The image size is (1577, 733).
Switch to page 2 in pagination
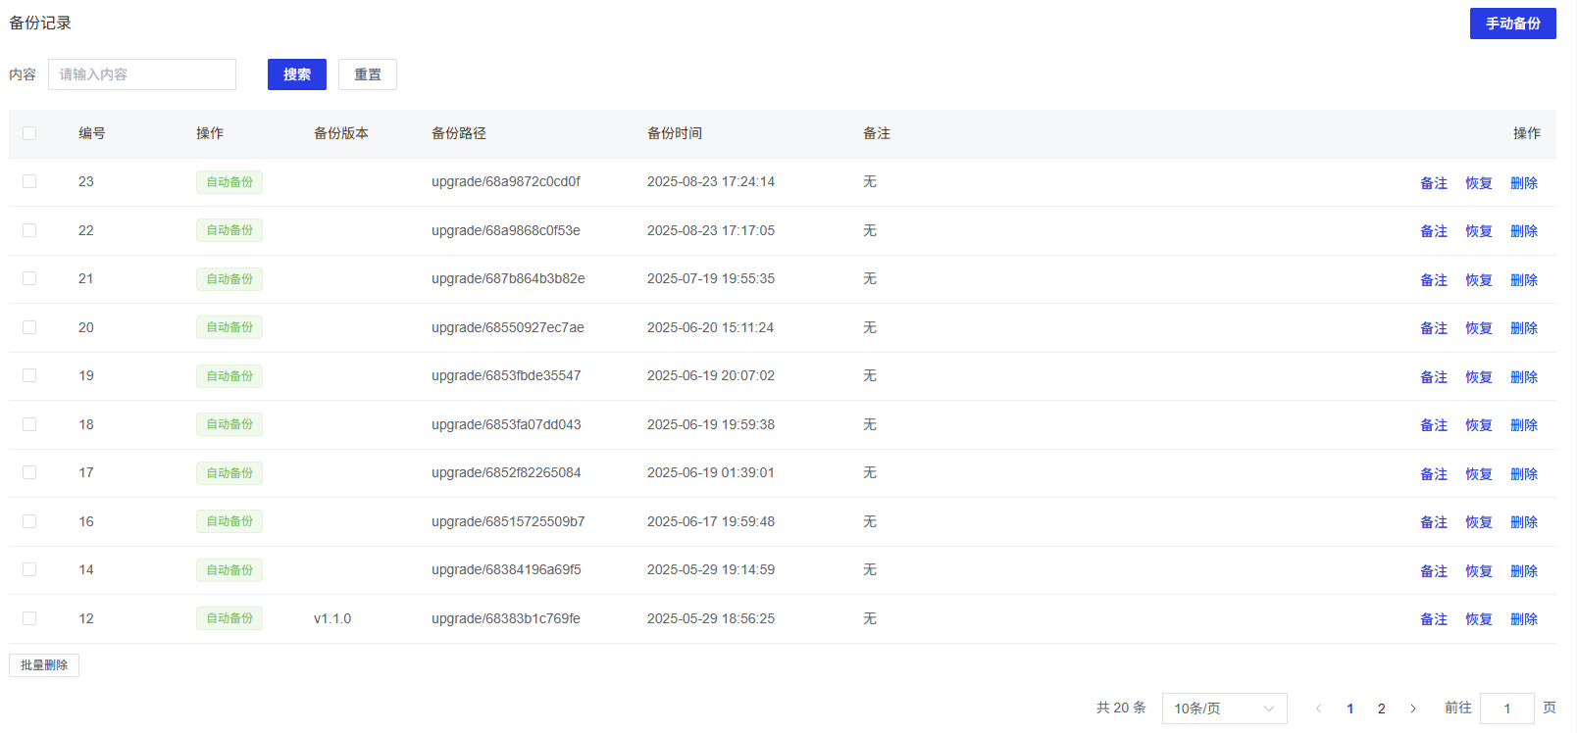[1381, 709]
